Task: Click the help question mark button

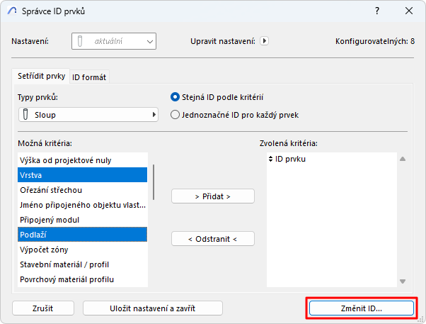Action: point(376,12)
